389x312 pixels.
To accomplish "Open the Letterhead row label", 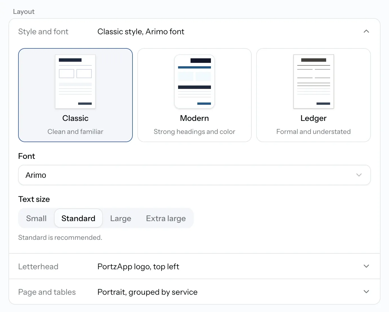I will pyautogui.click(x=38, y=266).
